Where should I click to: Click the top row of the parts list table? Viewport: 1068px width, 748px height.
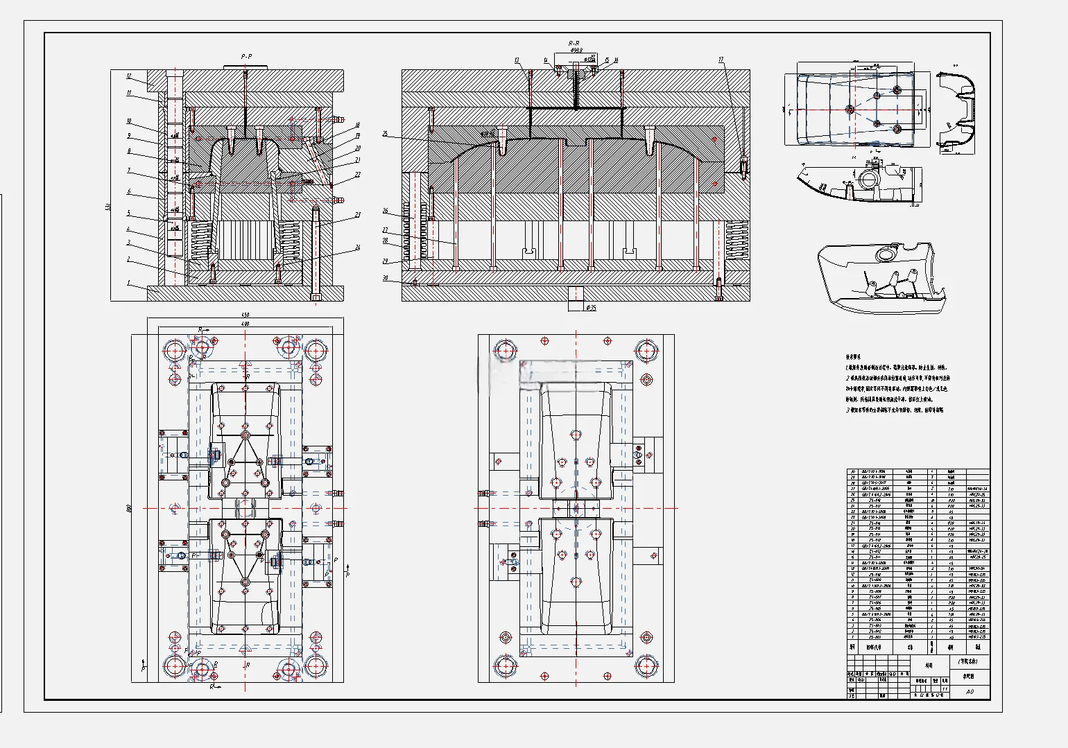coord(918,471)
